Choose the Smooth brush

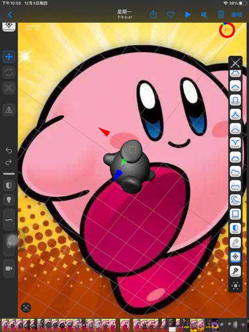point(235,129)
